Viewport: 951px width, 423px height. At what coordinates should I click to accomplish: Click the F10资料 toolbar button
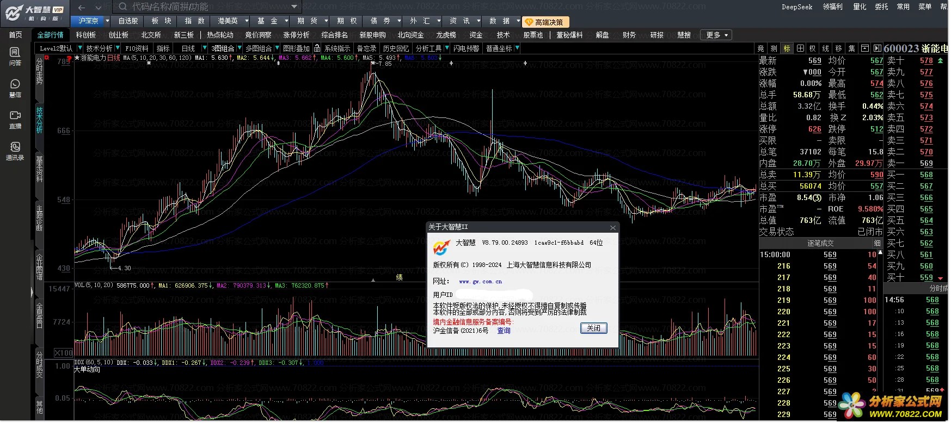137,48
